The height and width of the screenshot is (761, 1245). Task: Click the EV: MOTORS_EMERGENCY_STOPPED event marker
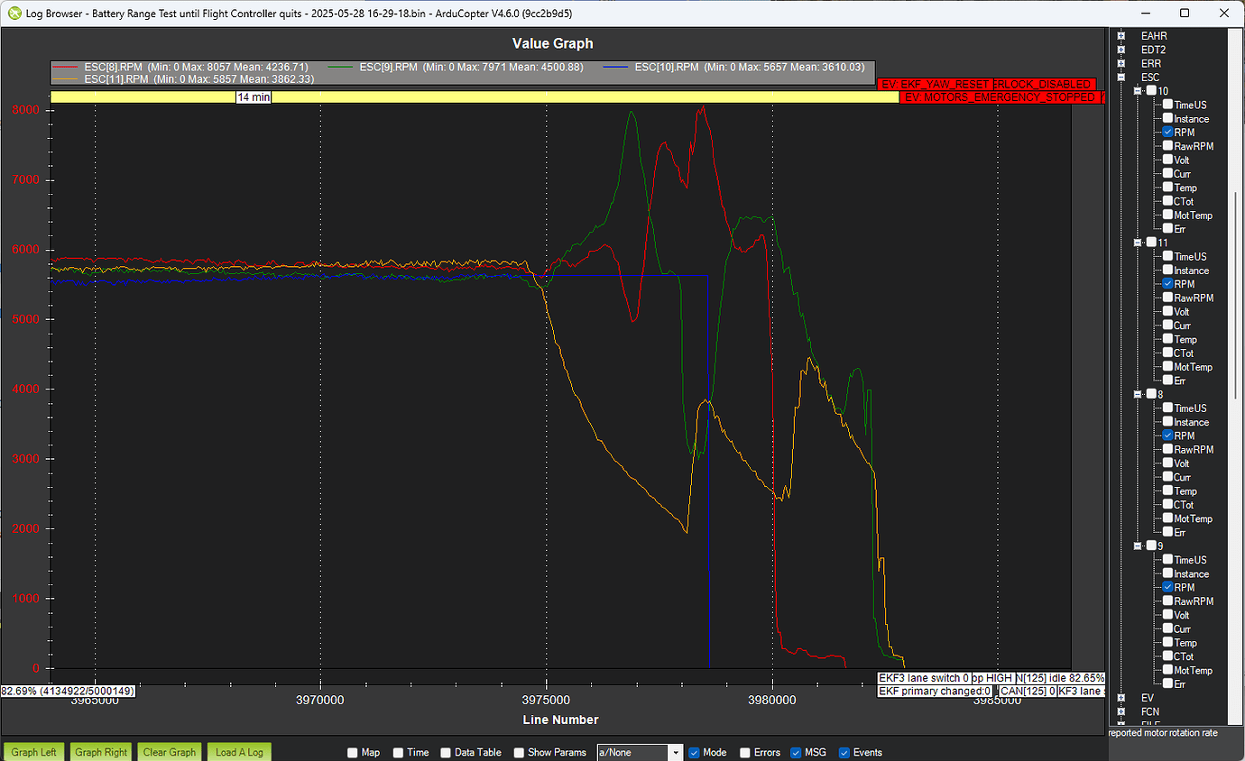tap(1001, 96)
